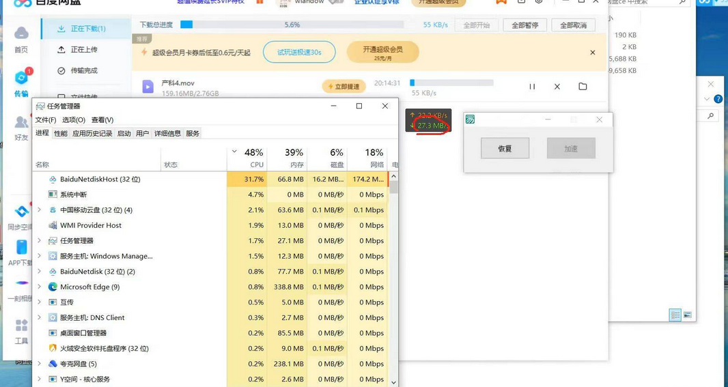Screen dimensions: 728x387
Task: Switch to the 性能 tab in Task Manager
Action: point(61,134)
